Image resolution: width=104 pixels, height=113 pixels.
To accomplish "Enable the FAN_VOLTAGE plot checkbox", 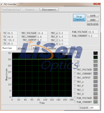I will (x=75, y=98).
